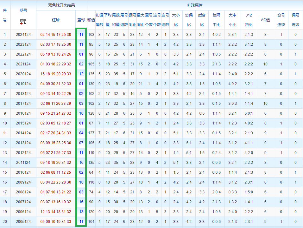This screenshot has width=303, height=228.
Task: Click the 奇号连续 column header
Action: click(281, 20)
